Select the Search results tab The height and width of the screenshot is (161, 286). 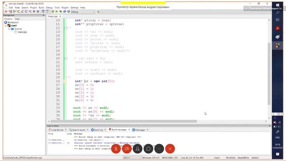(79, 130)
